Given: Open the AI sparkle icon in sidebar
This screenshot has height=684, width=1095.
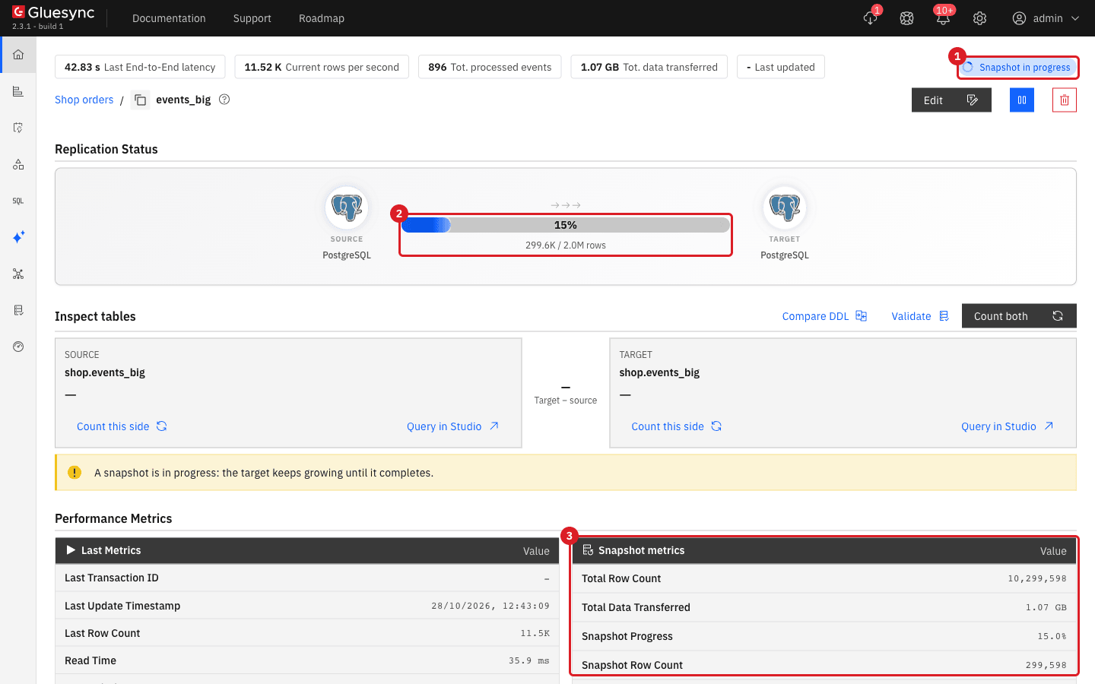Looking at the screenshot, I should click(x=18, y=237).
